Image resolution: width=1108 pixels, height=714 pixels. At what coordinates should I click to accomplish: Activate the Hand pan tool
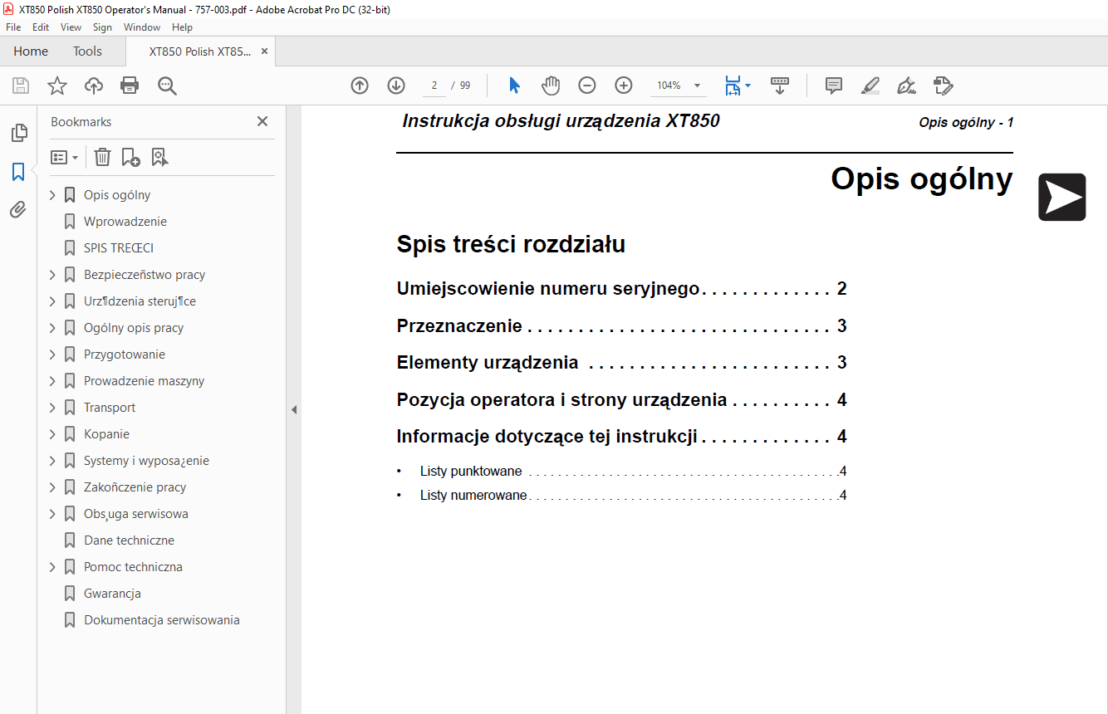551,86
